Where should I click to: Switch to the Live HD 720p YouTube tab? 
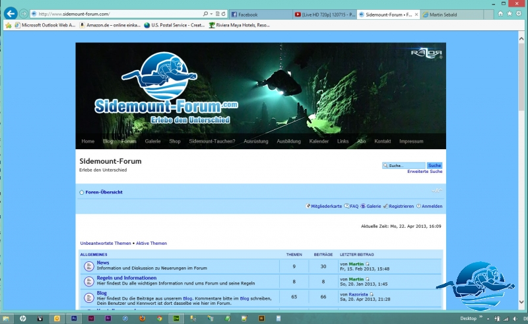[325, 15]
